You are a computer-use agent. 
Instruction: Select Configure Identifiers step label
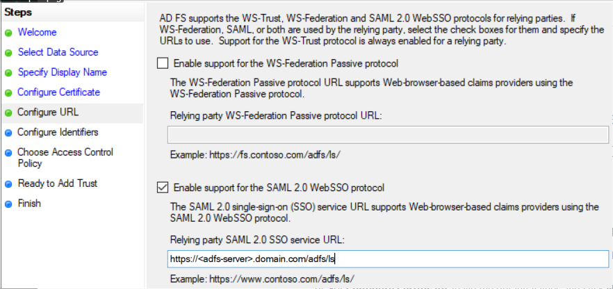58,132
